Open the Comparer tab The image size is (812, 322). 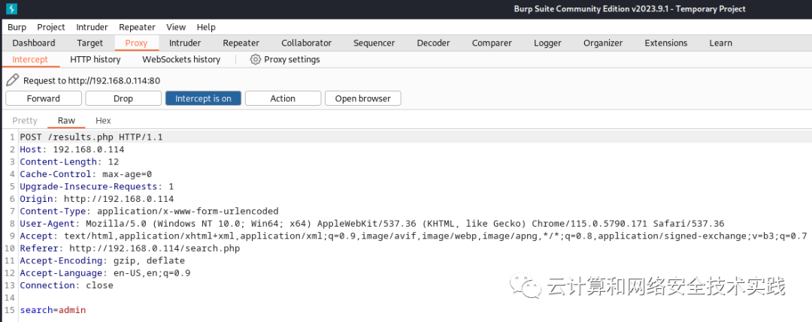pyautogui.click(x=492, y=43)
